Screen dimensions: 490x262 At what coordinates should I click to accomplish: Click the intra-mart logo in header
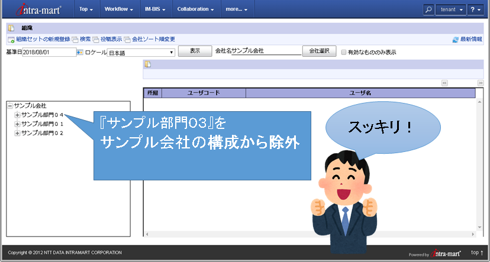38,9
